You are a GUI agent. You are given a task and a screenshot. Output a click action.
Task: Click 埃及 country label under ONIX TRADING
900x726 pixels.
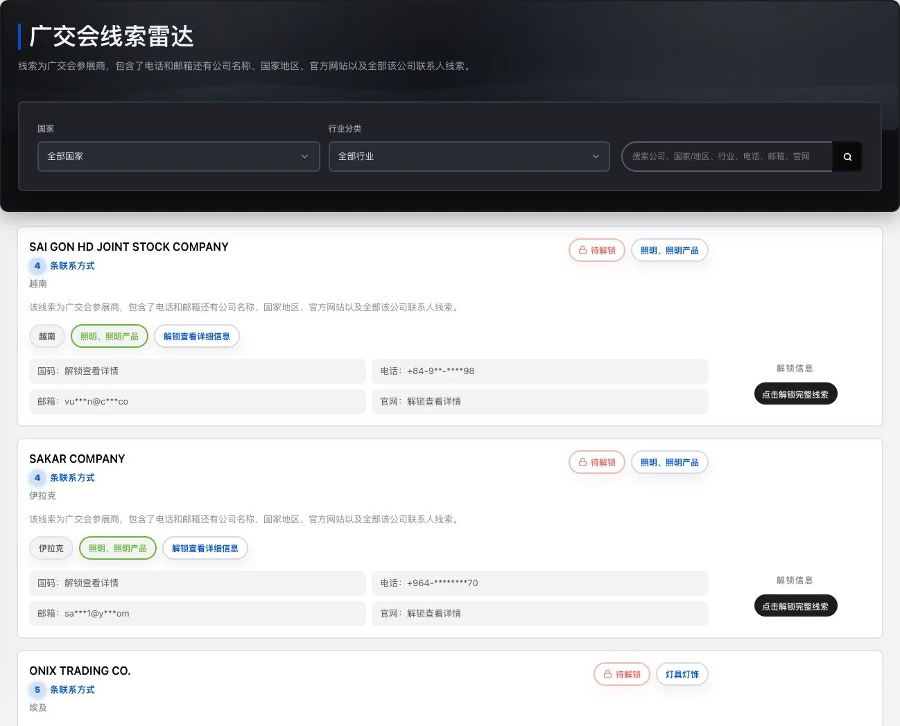[38, 708]
